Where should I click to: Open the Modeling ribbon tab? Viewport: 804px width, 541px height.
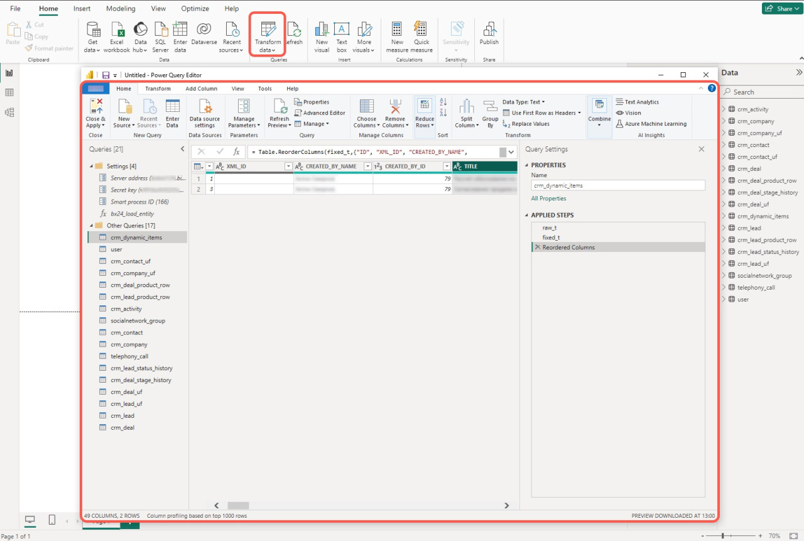click(121, 9)
